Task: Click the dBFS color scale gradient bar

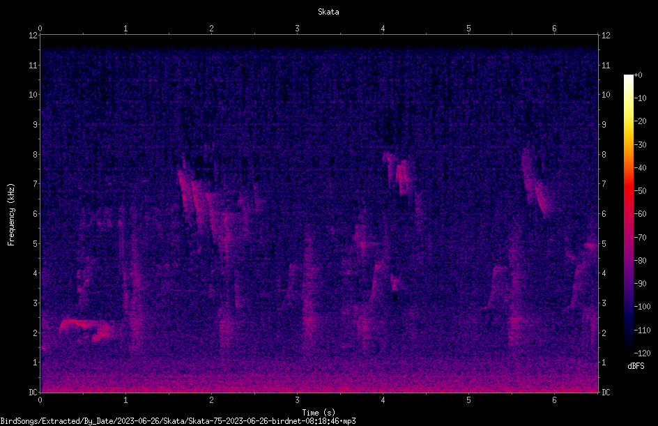Action: pos(628,214)
